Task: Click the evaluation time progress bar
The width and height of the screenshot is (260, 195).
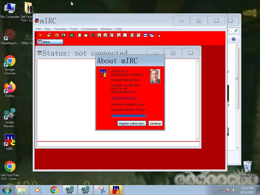Action: click(128, 116)
